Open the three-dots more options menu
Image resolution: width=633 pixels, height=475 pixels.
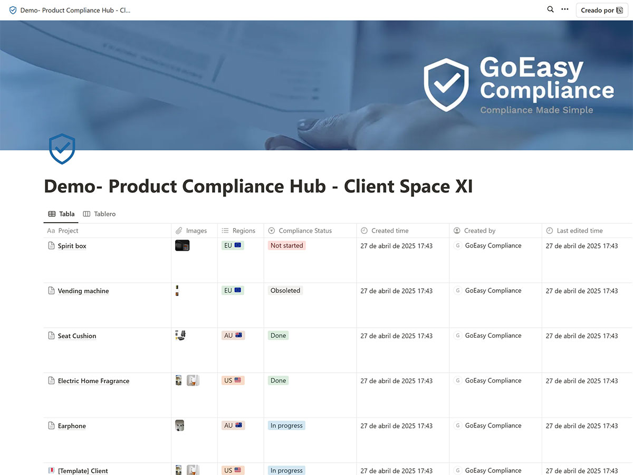point(565,9)
